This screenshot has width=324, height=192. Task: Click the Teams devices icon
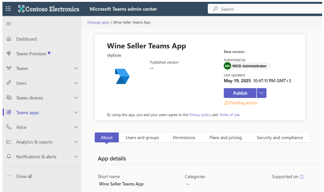click(x=9, y=98)
